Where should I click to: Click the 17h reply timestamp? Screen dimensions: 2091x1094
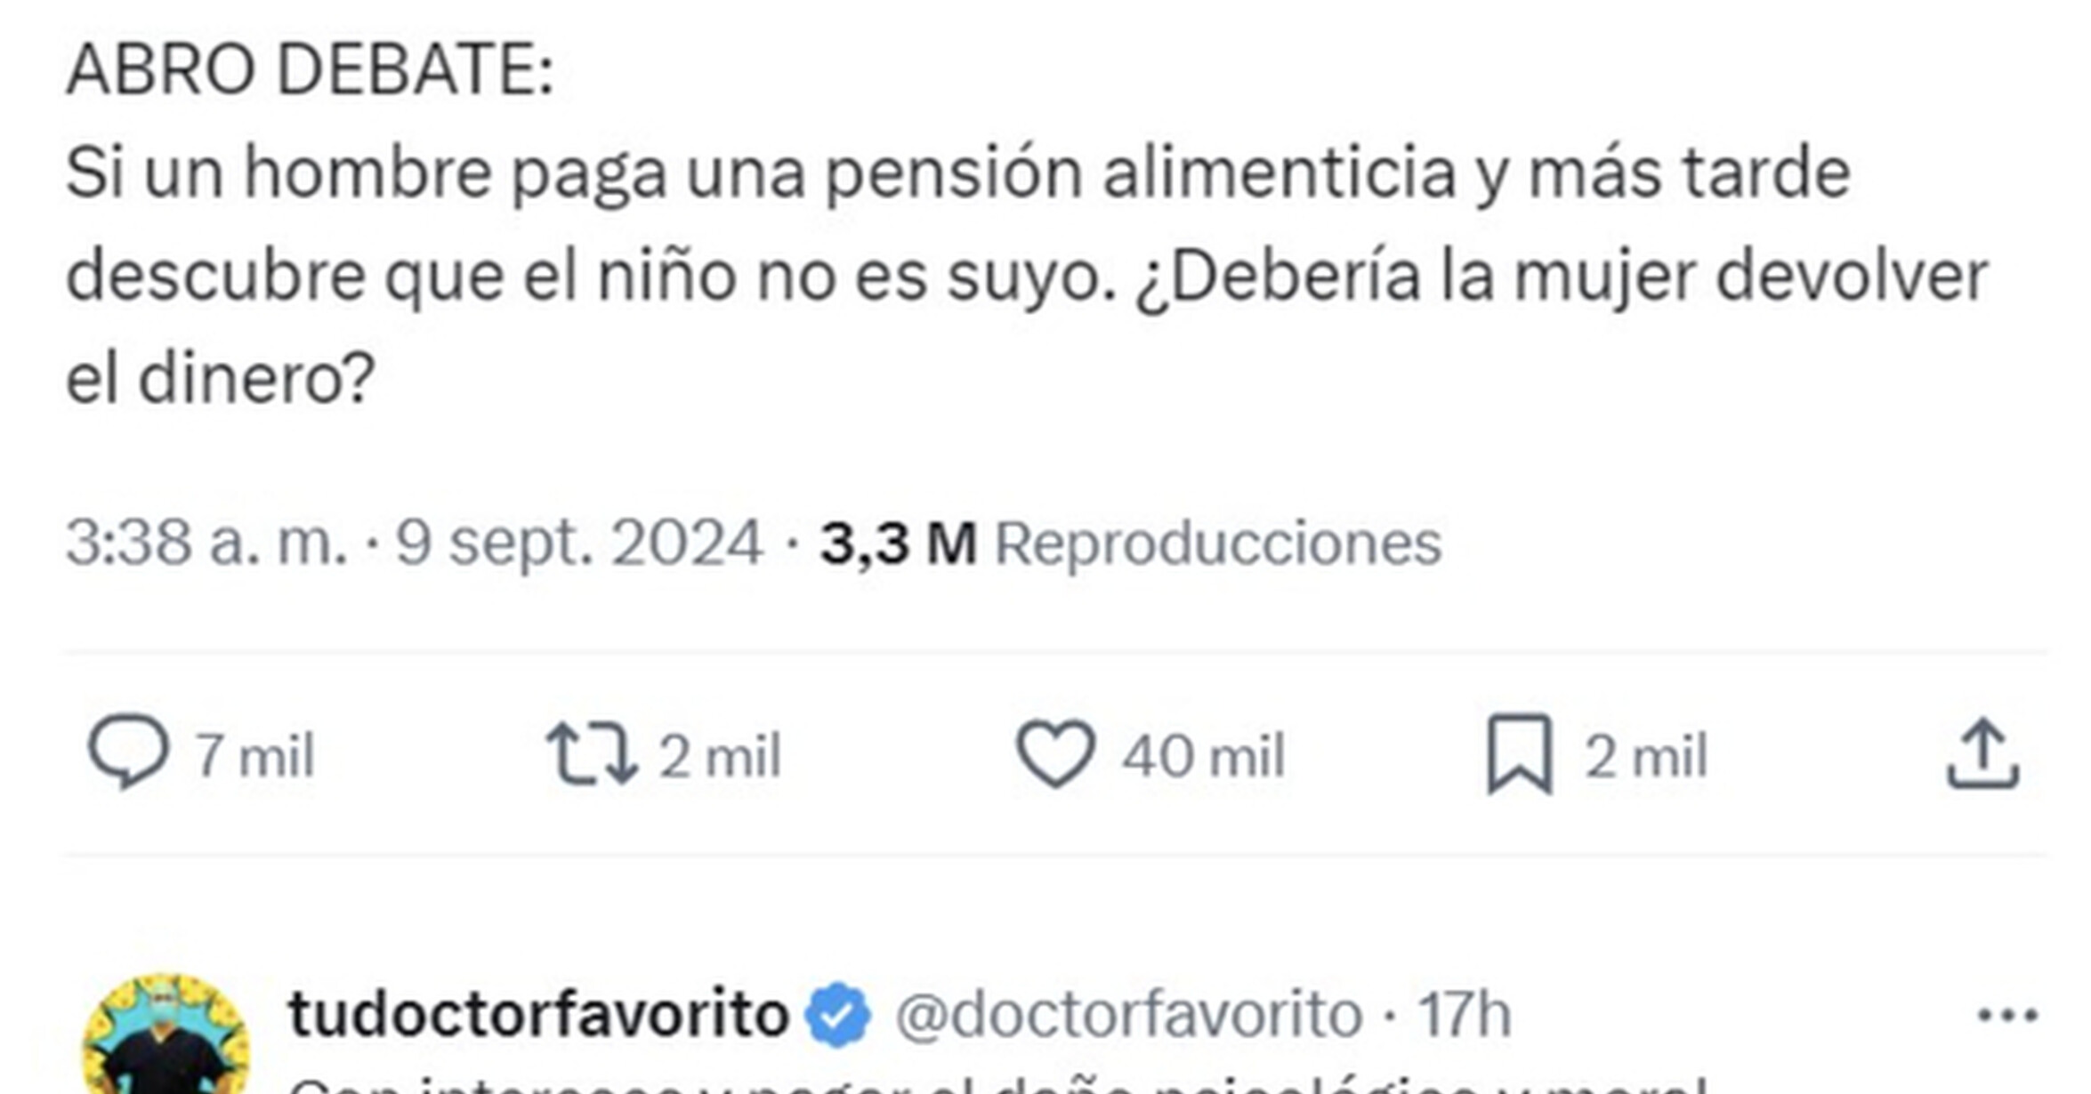(x=1464, y=1014)
